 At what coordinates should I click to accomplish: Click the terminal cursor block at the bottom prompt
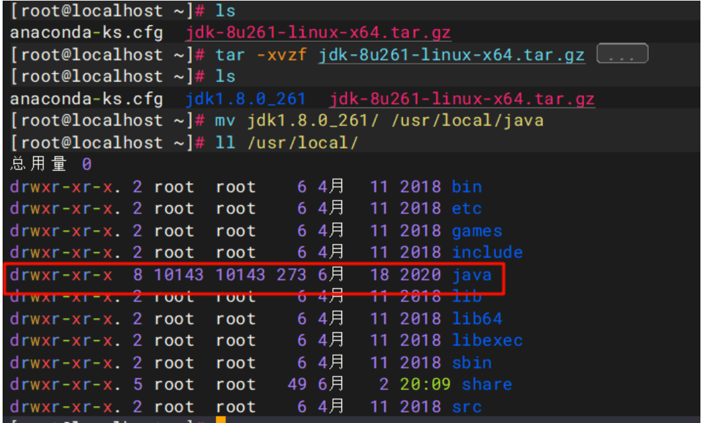(x=221, y=420)
